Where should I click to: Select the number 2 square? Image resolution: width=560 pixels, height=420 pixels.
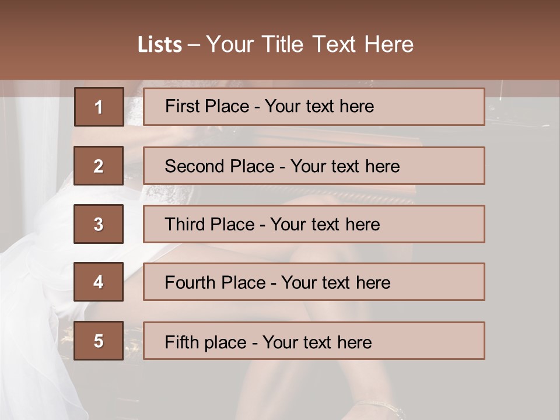[x=99, y=166]
